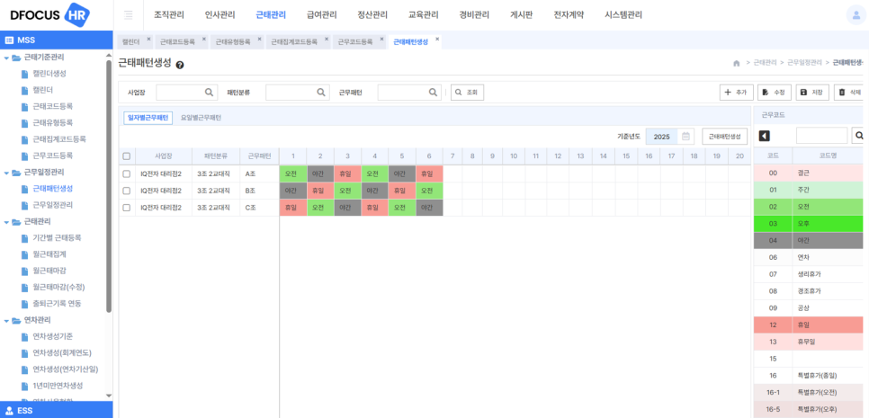Check the C조 row checkbox
Viewport: 869px width, 418px height.
pyautogui.click(x=126, y=208)
